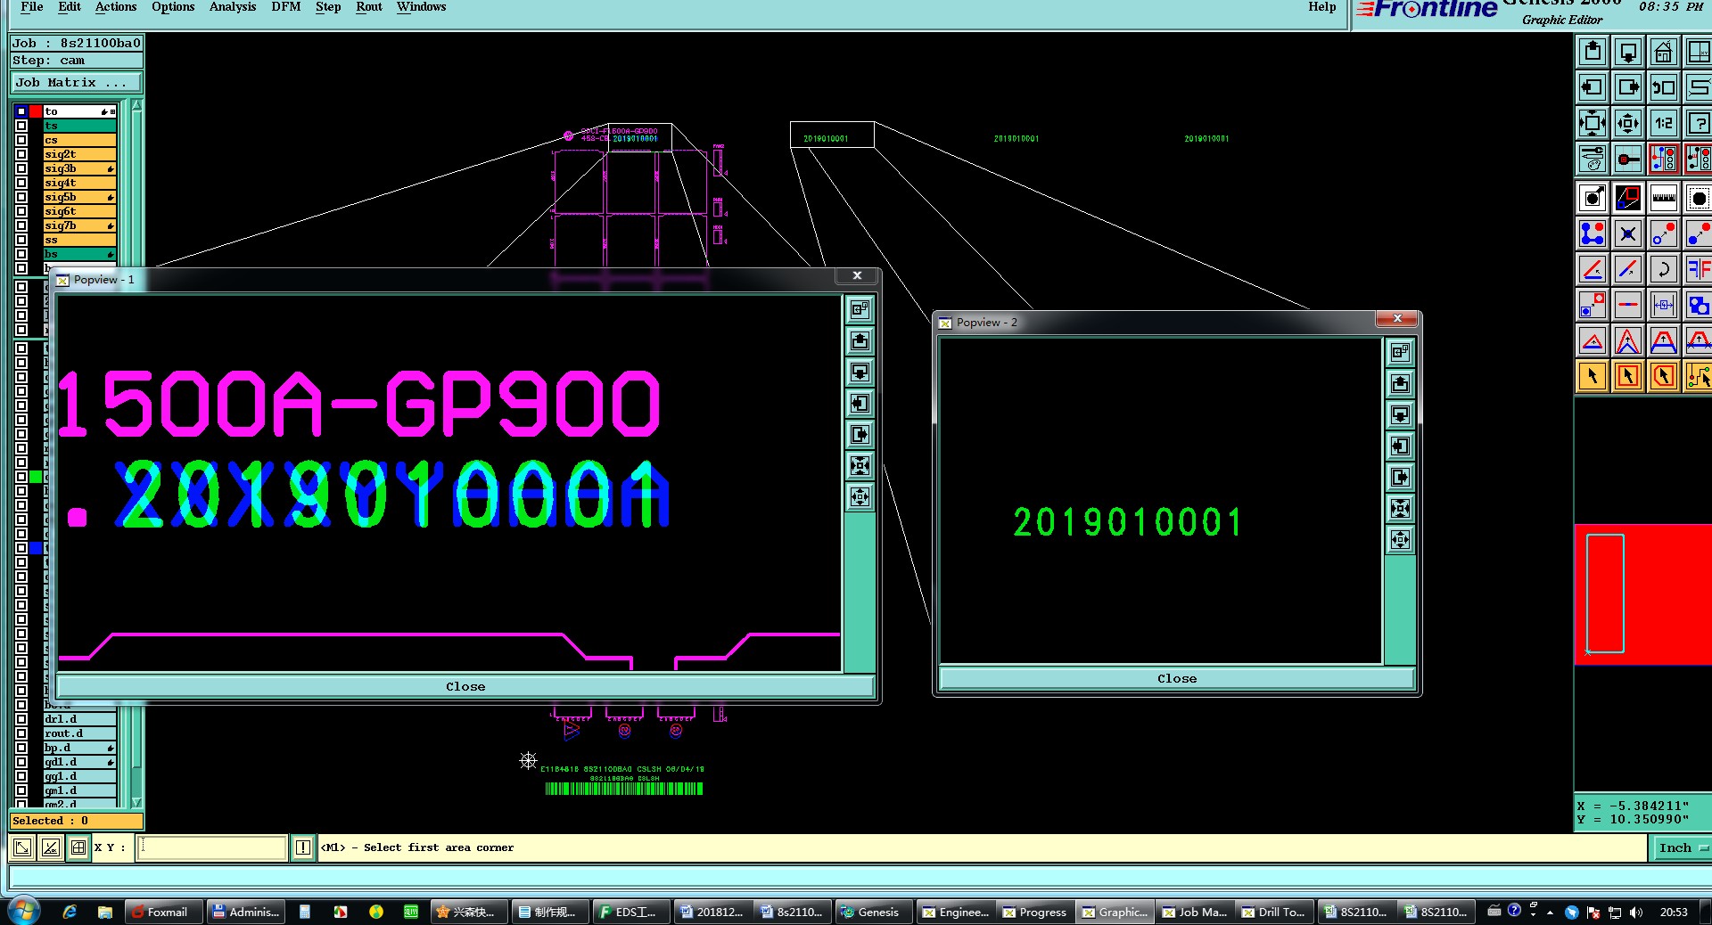
Task: Select the sig5b layer row
Action: tap(79, 197)
